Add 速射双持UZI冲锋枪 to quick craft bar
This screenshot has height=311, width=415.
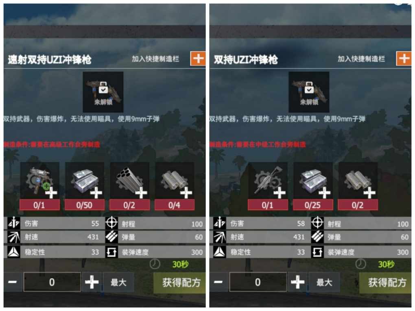pyautogui.click(x=198, y=59)
